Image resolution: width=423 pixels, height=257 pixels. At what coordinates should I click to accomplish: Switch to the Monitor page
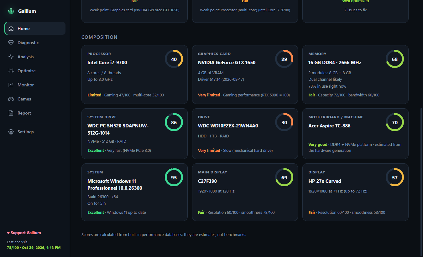35,85
